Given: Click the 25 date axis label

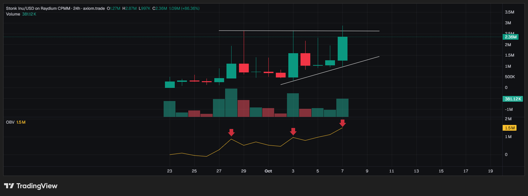Looking at the screenshot, I should click(x=194, y=171).
